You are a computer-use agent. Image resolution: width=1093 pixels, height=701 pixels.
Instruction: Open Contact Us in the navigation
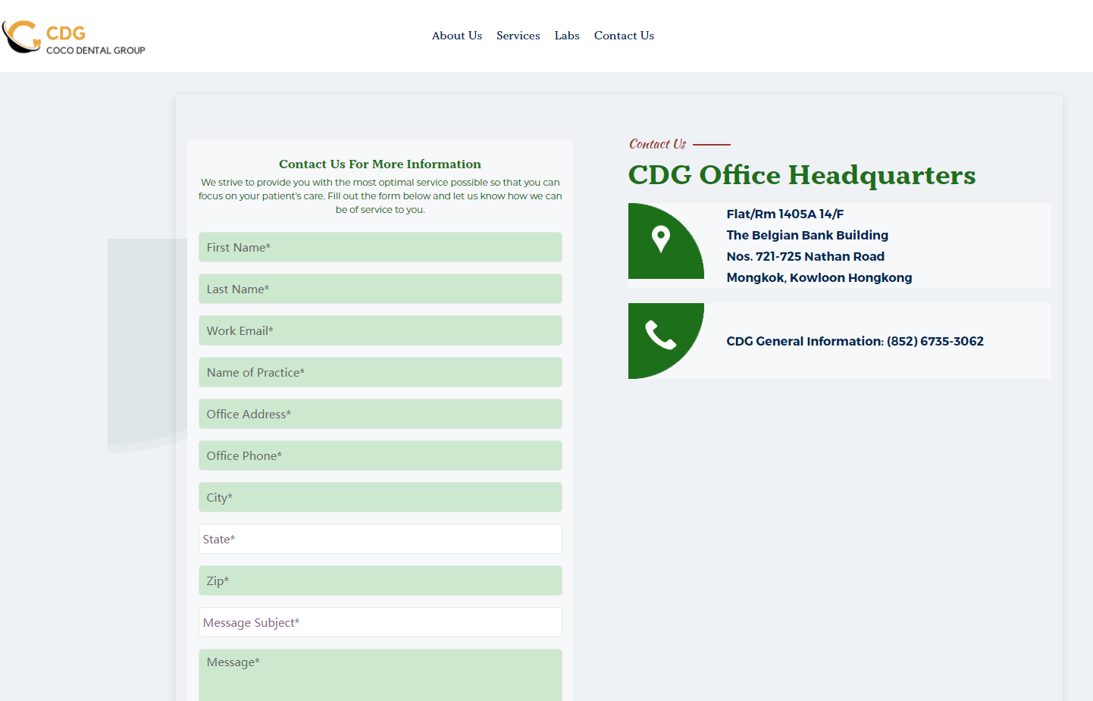[x=624, y=36]
